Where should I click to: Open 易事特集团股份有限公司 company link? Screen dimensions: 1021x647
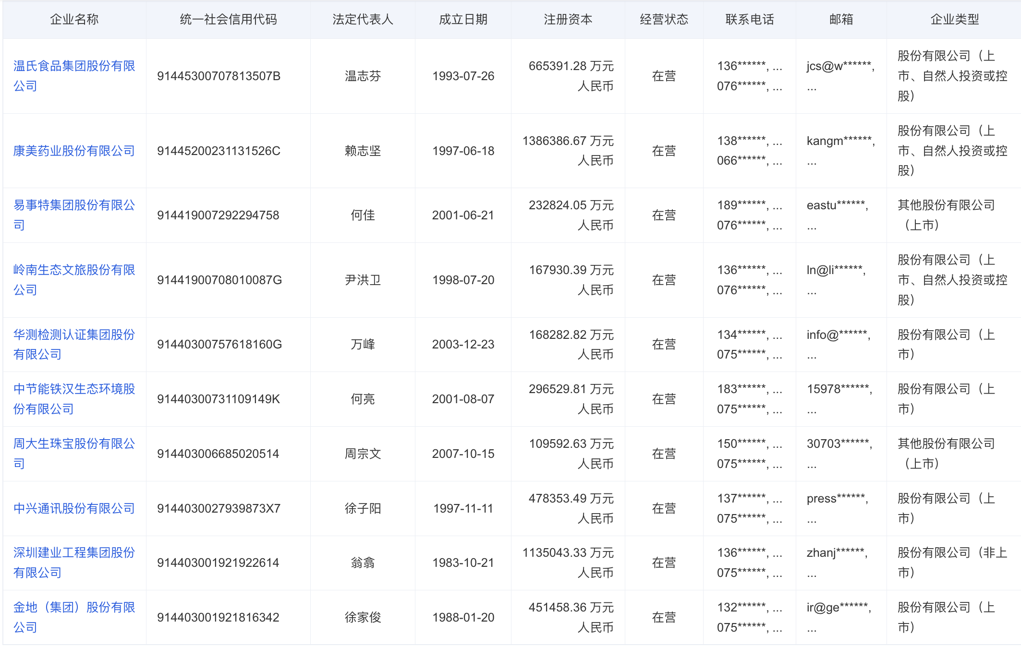point(74,215)
